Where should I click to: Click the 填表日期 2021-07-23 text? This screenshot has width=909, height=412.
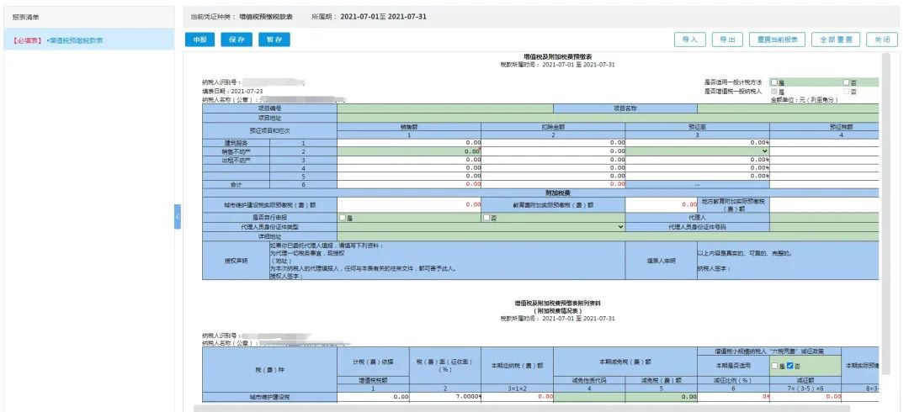232,91
